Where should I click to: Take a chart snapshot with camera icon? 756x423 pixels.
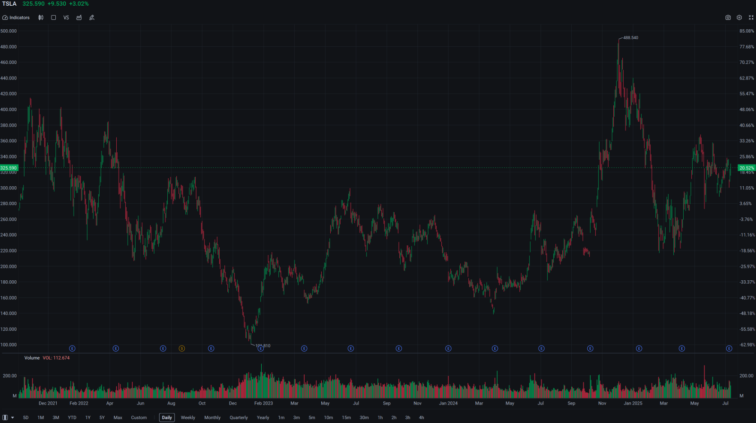pos(728,17)
